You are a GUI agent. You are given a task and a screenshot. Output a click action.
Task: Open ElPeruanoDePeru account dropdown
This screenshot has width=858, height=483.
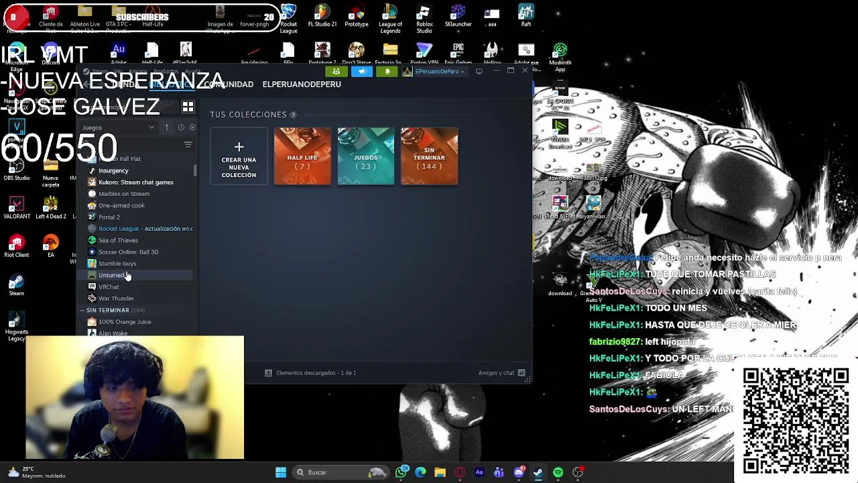(x=436, y=71)
